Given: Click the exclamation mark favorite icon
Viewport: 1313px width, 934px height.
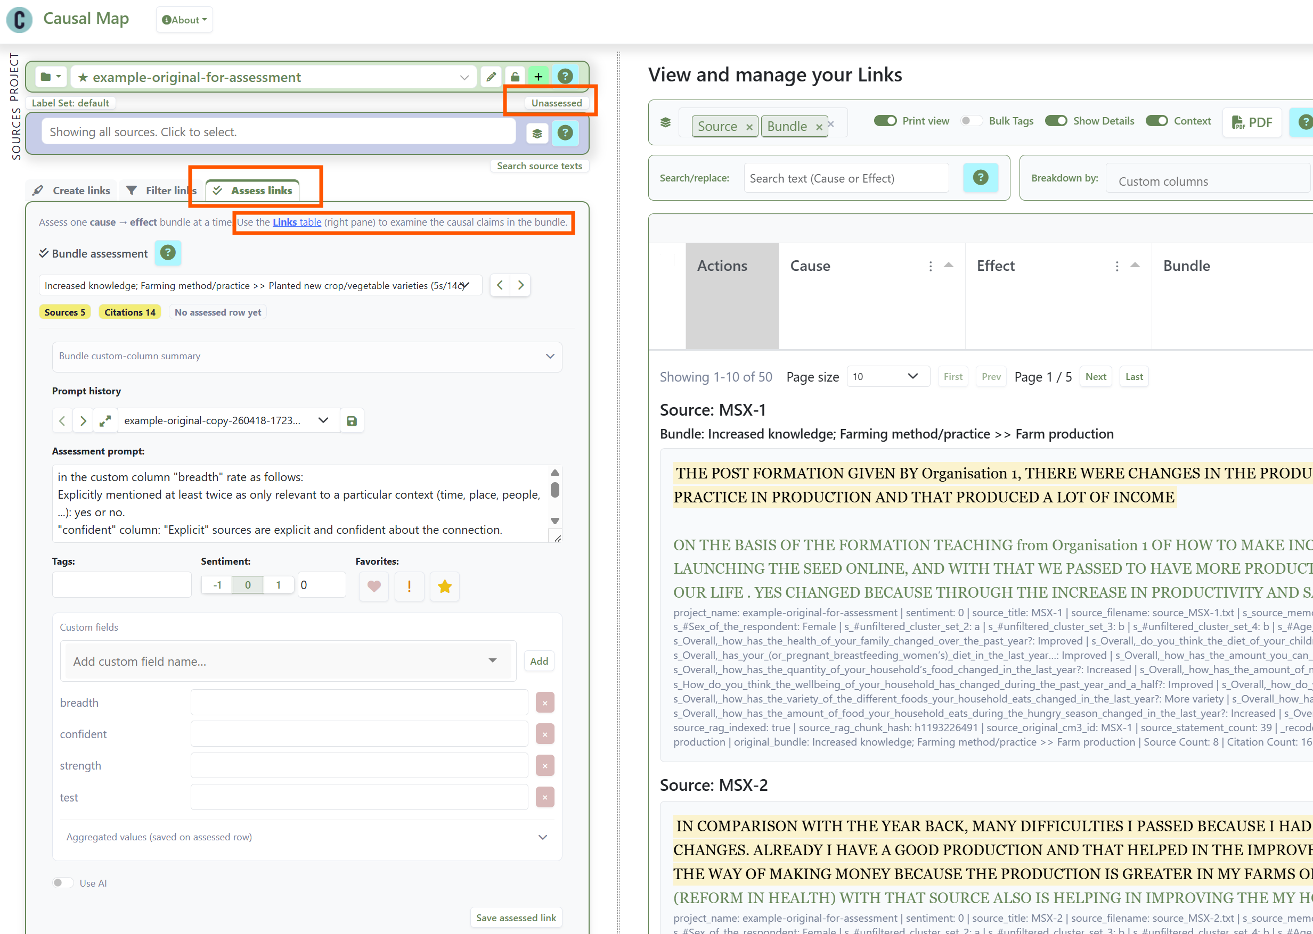Looking at the screenshot, I should 409,586.
